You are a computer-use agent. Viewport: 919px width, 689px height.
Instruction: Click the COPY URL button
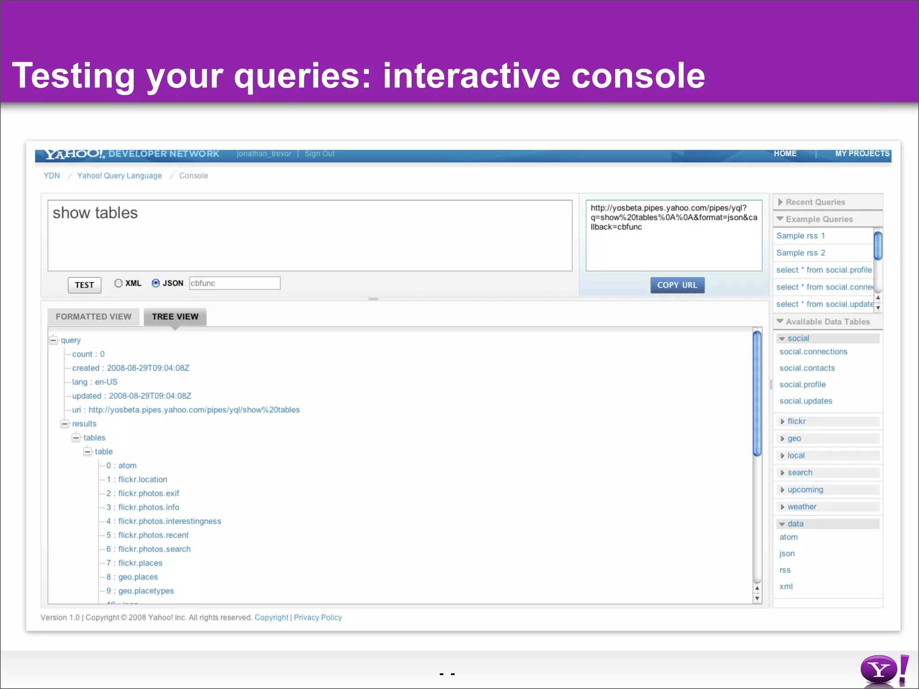coord(677,285)
